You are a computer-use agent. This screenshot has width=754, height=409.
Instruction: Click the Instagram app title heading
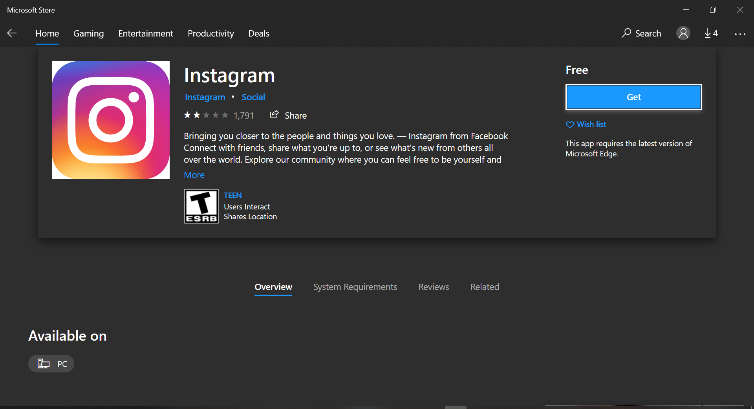point(229,75)
